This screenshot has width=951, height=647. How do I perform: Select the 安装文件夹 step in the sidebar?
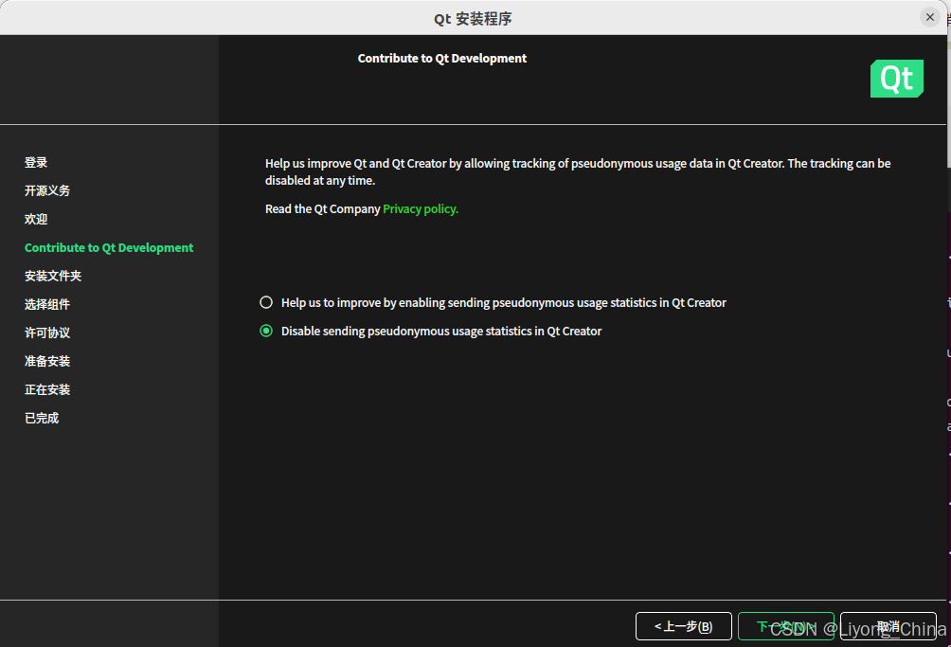coord(53,276)
